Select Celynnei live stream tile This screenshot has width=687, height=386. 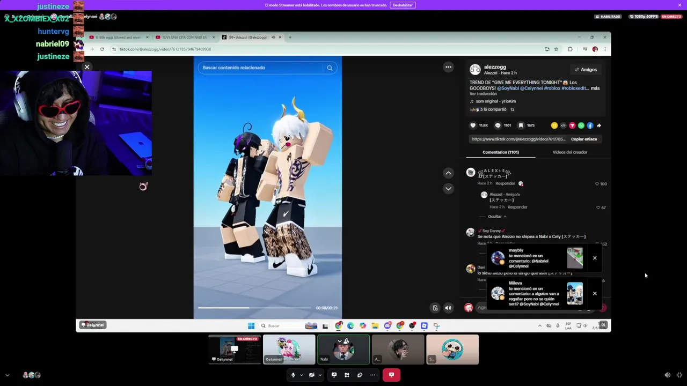click(x=235, y=350)
